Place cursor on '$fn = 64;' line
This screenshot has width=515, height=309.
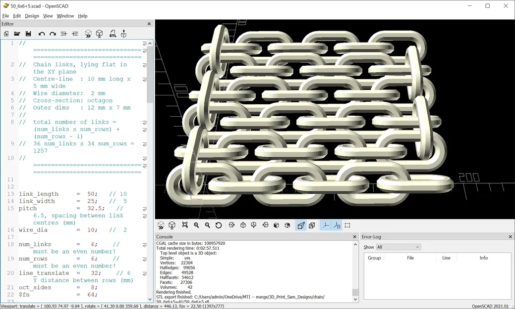58,295
